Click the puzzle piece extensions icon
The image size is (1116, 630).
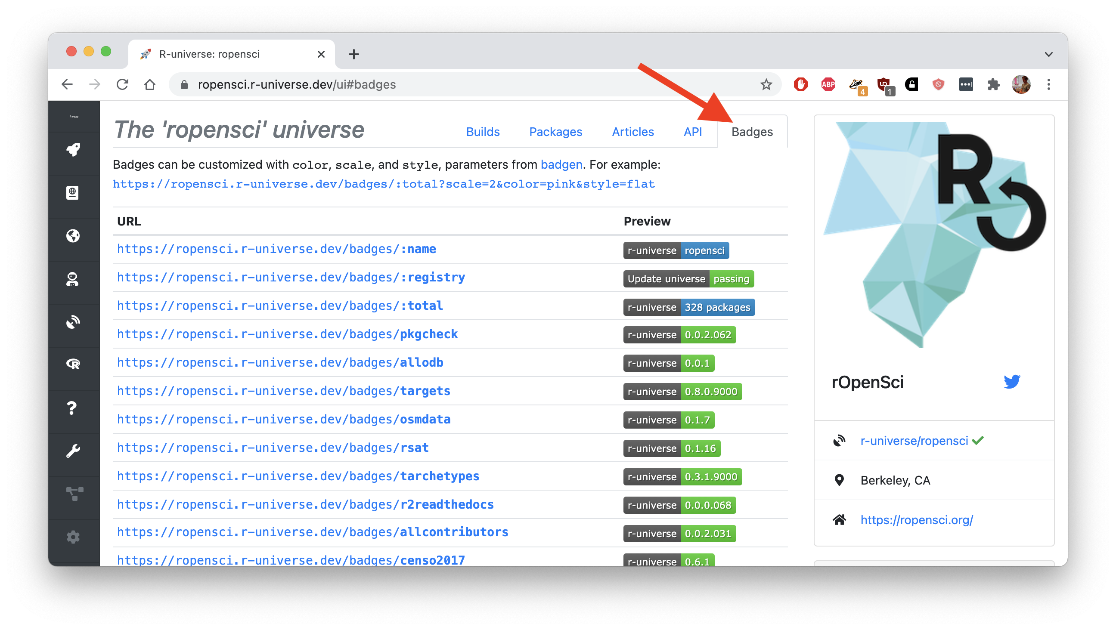point(993,84)
